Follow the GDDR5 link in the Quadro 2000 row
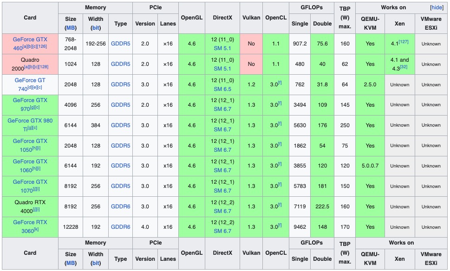Image resolution: width=450 pixels, height=271 pixels. (x=121, y=64)
